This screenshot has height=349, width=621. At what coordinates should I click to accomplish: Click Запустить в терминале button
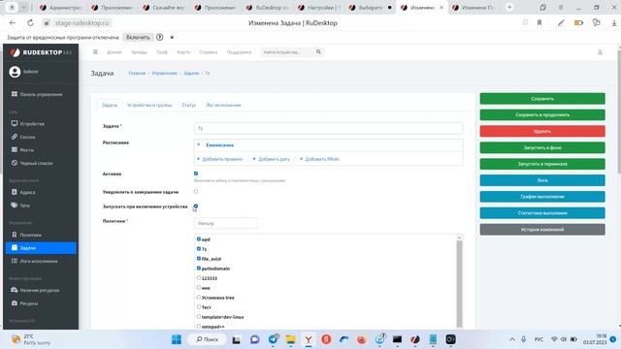click(x=542, y=164)
